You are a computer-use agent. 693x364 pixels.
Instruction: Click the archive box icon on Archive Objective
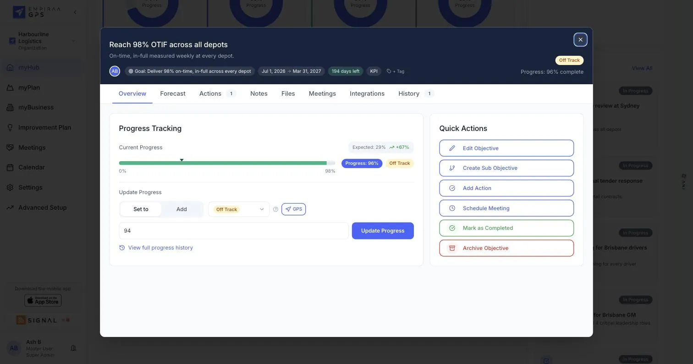click(452, 248)
